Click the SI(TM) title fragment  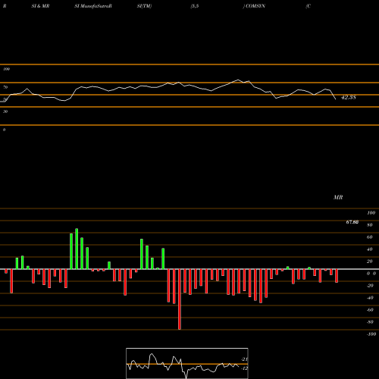pos(144,6)
